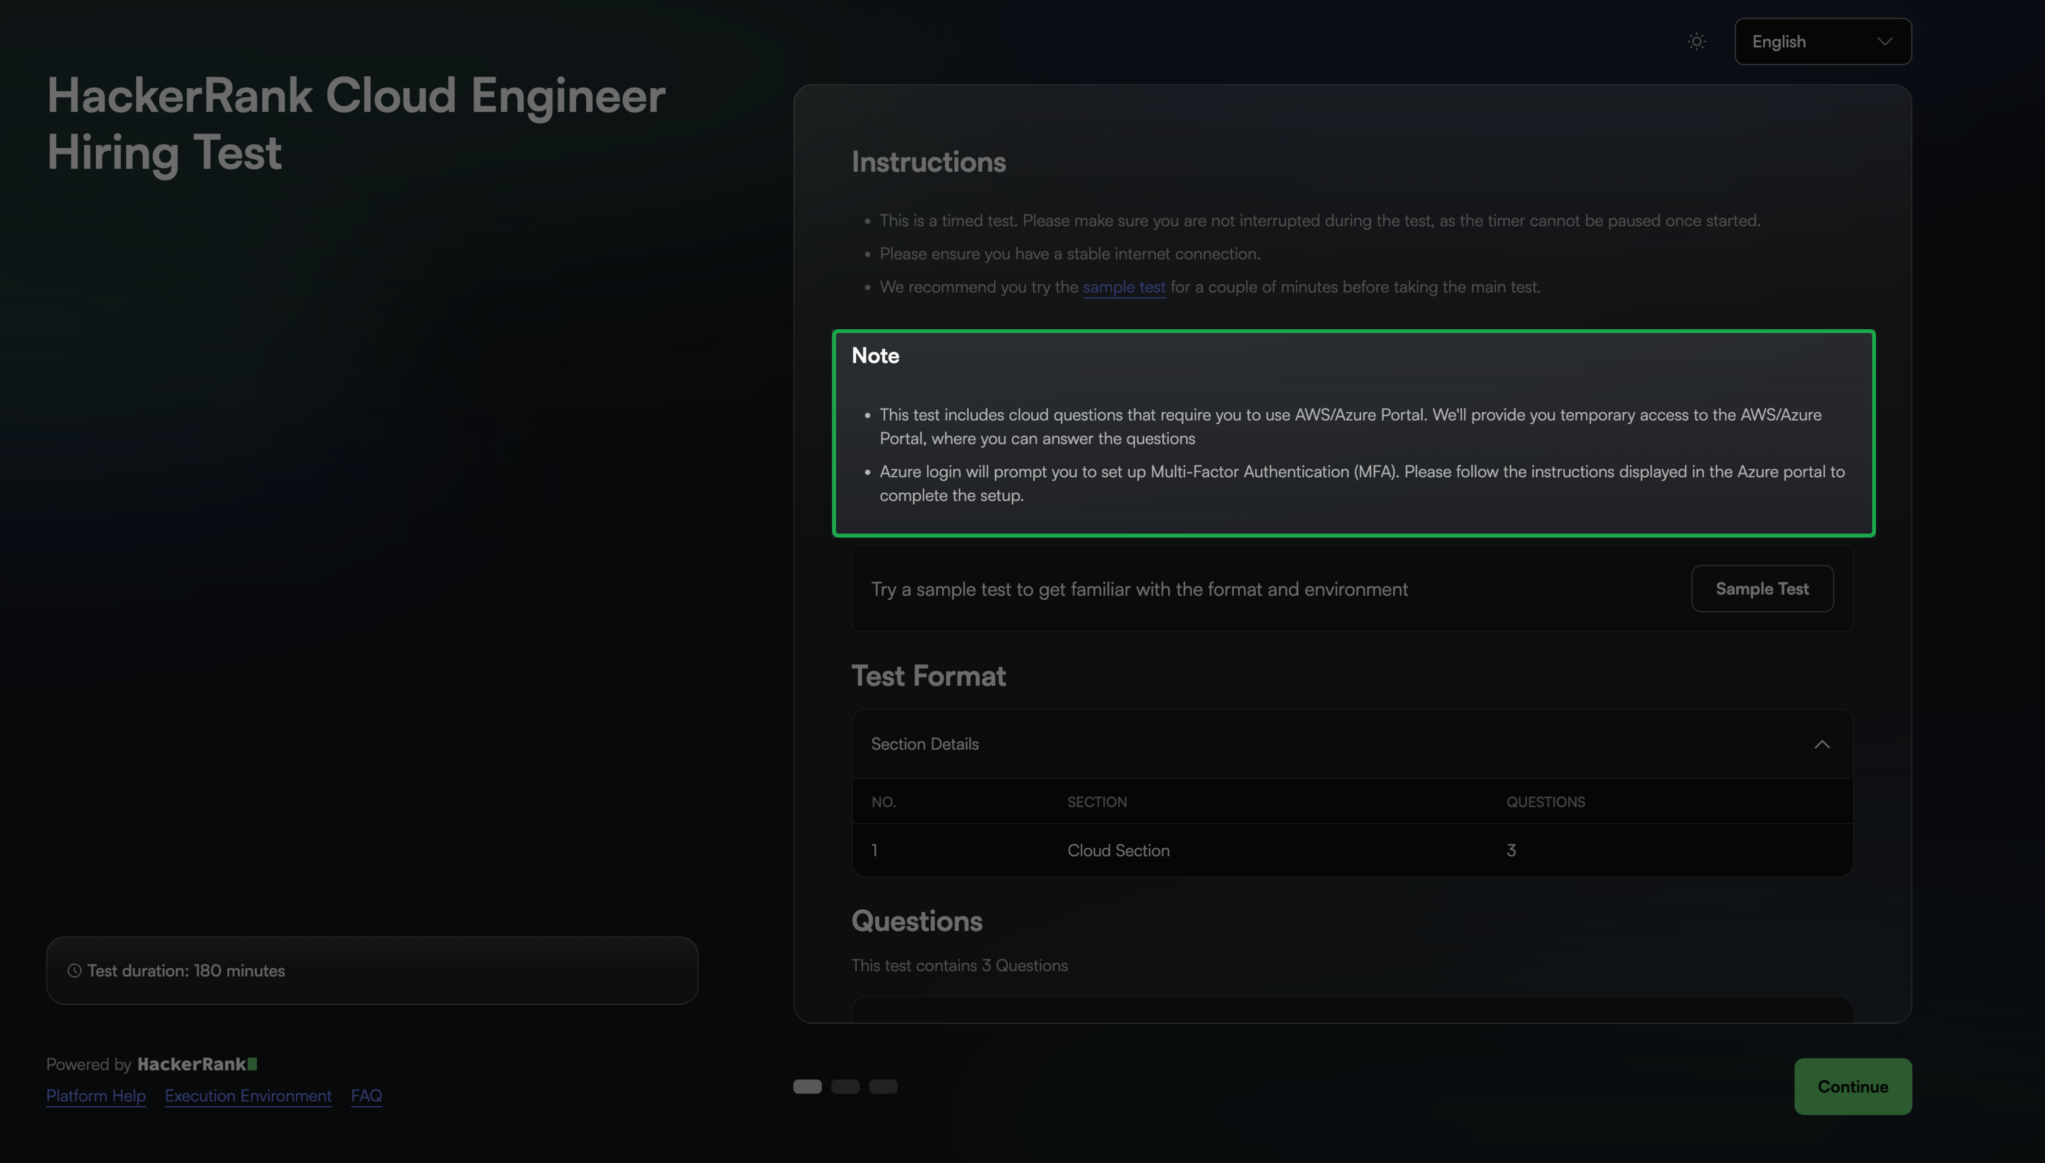Image resolution: width=2045 pixels, height=1163 pixels.
Task: Click the chevron arrow in the language selector
Action: 1885,41
